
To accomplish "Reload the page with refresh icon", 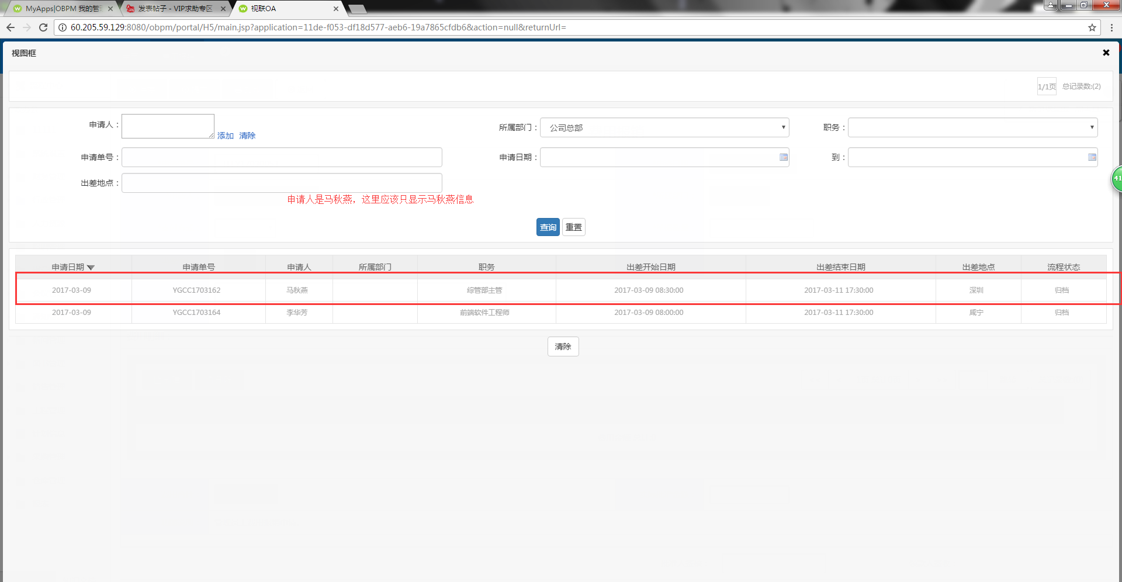I will click(43, 27).
